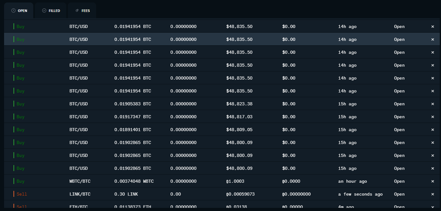Select the $0.00 value in the $48,817.03 row
This screenshot has width=441, height=211.
tap(289, 117)
